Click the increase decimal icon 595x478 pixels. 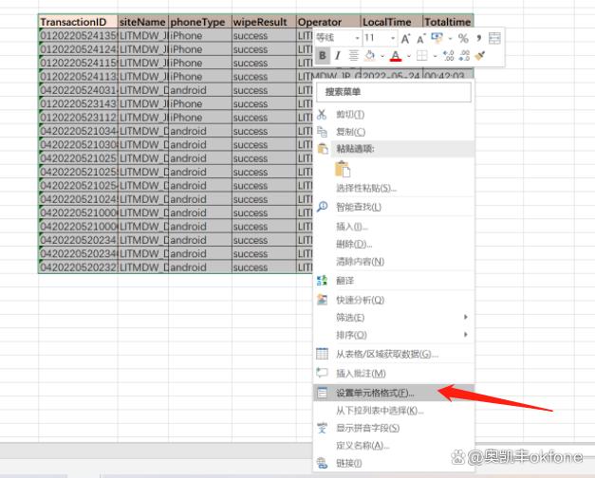(x=449, y=56)
